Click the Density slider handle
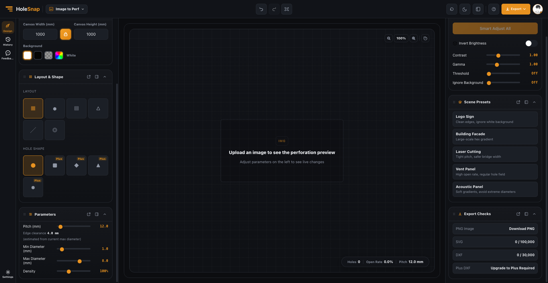 click(x=69, y=271)
